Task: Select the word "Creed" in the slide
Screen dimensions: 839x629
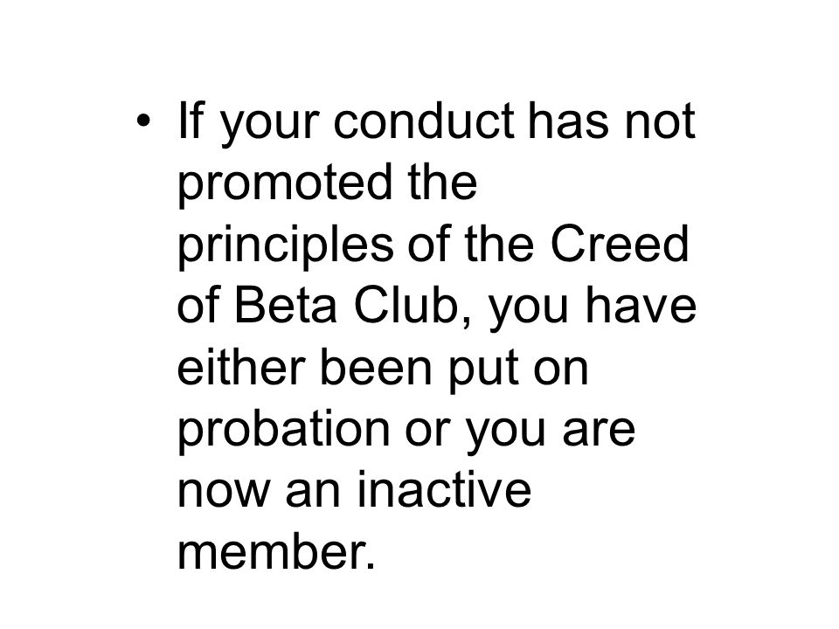Action: click(x=620, y=244)
